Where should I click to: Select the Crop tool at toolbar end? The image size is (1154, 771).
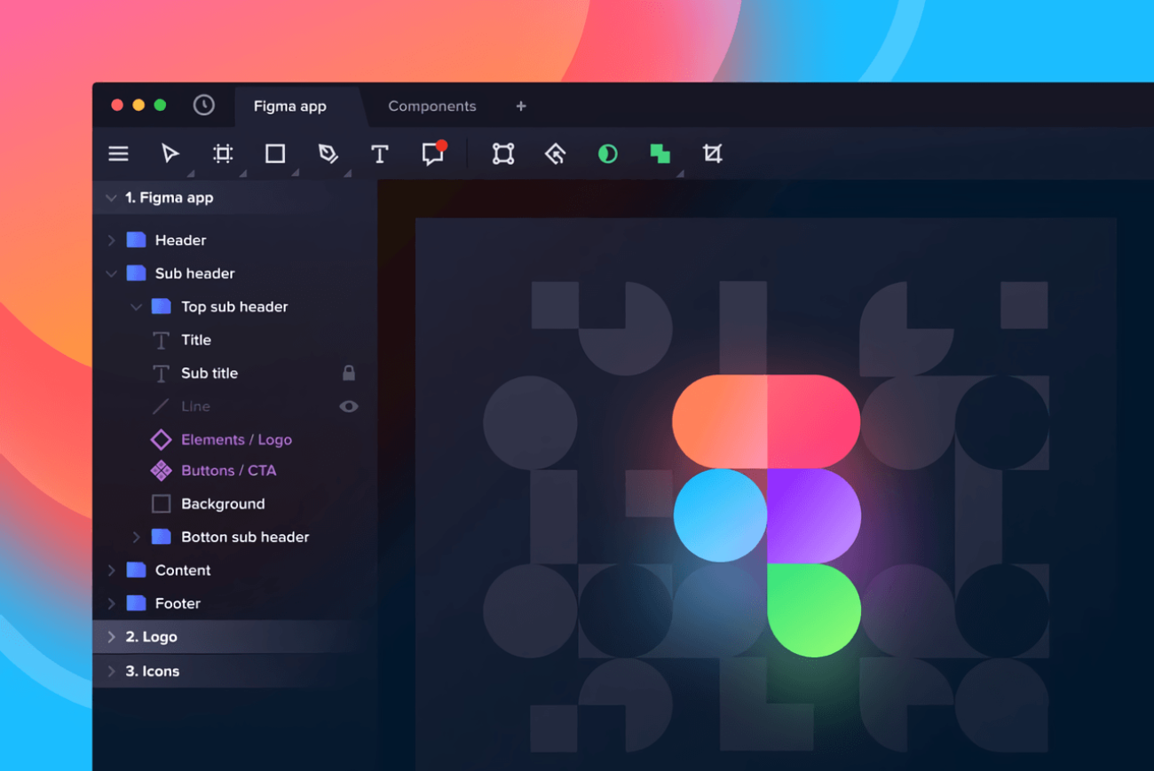[x=712, y=153]
